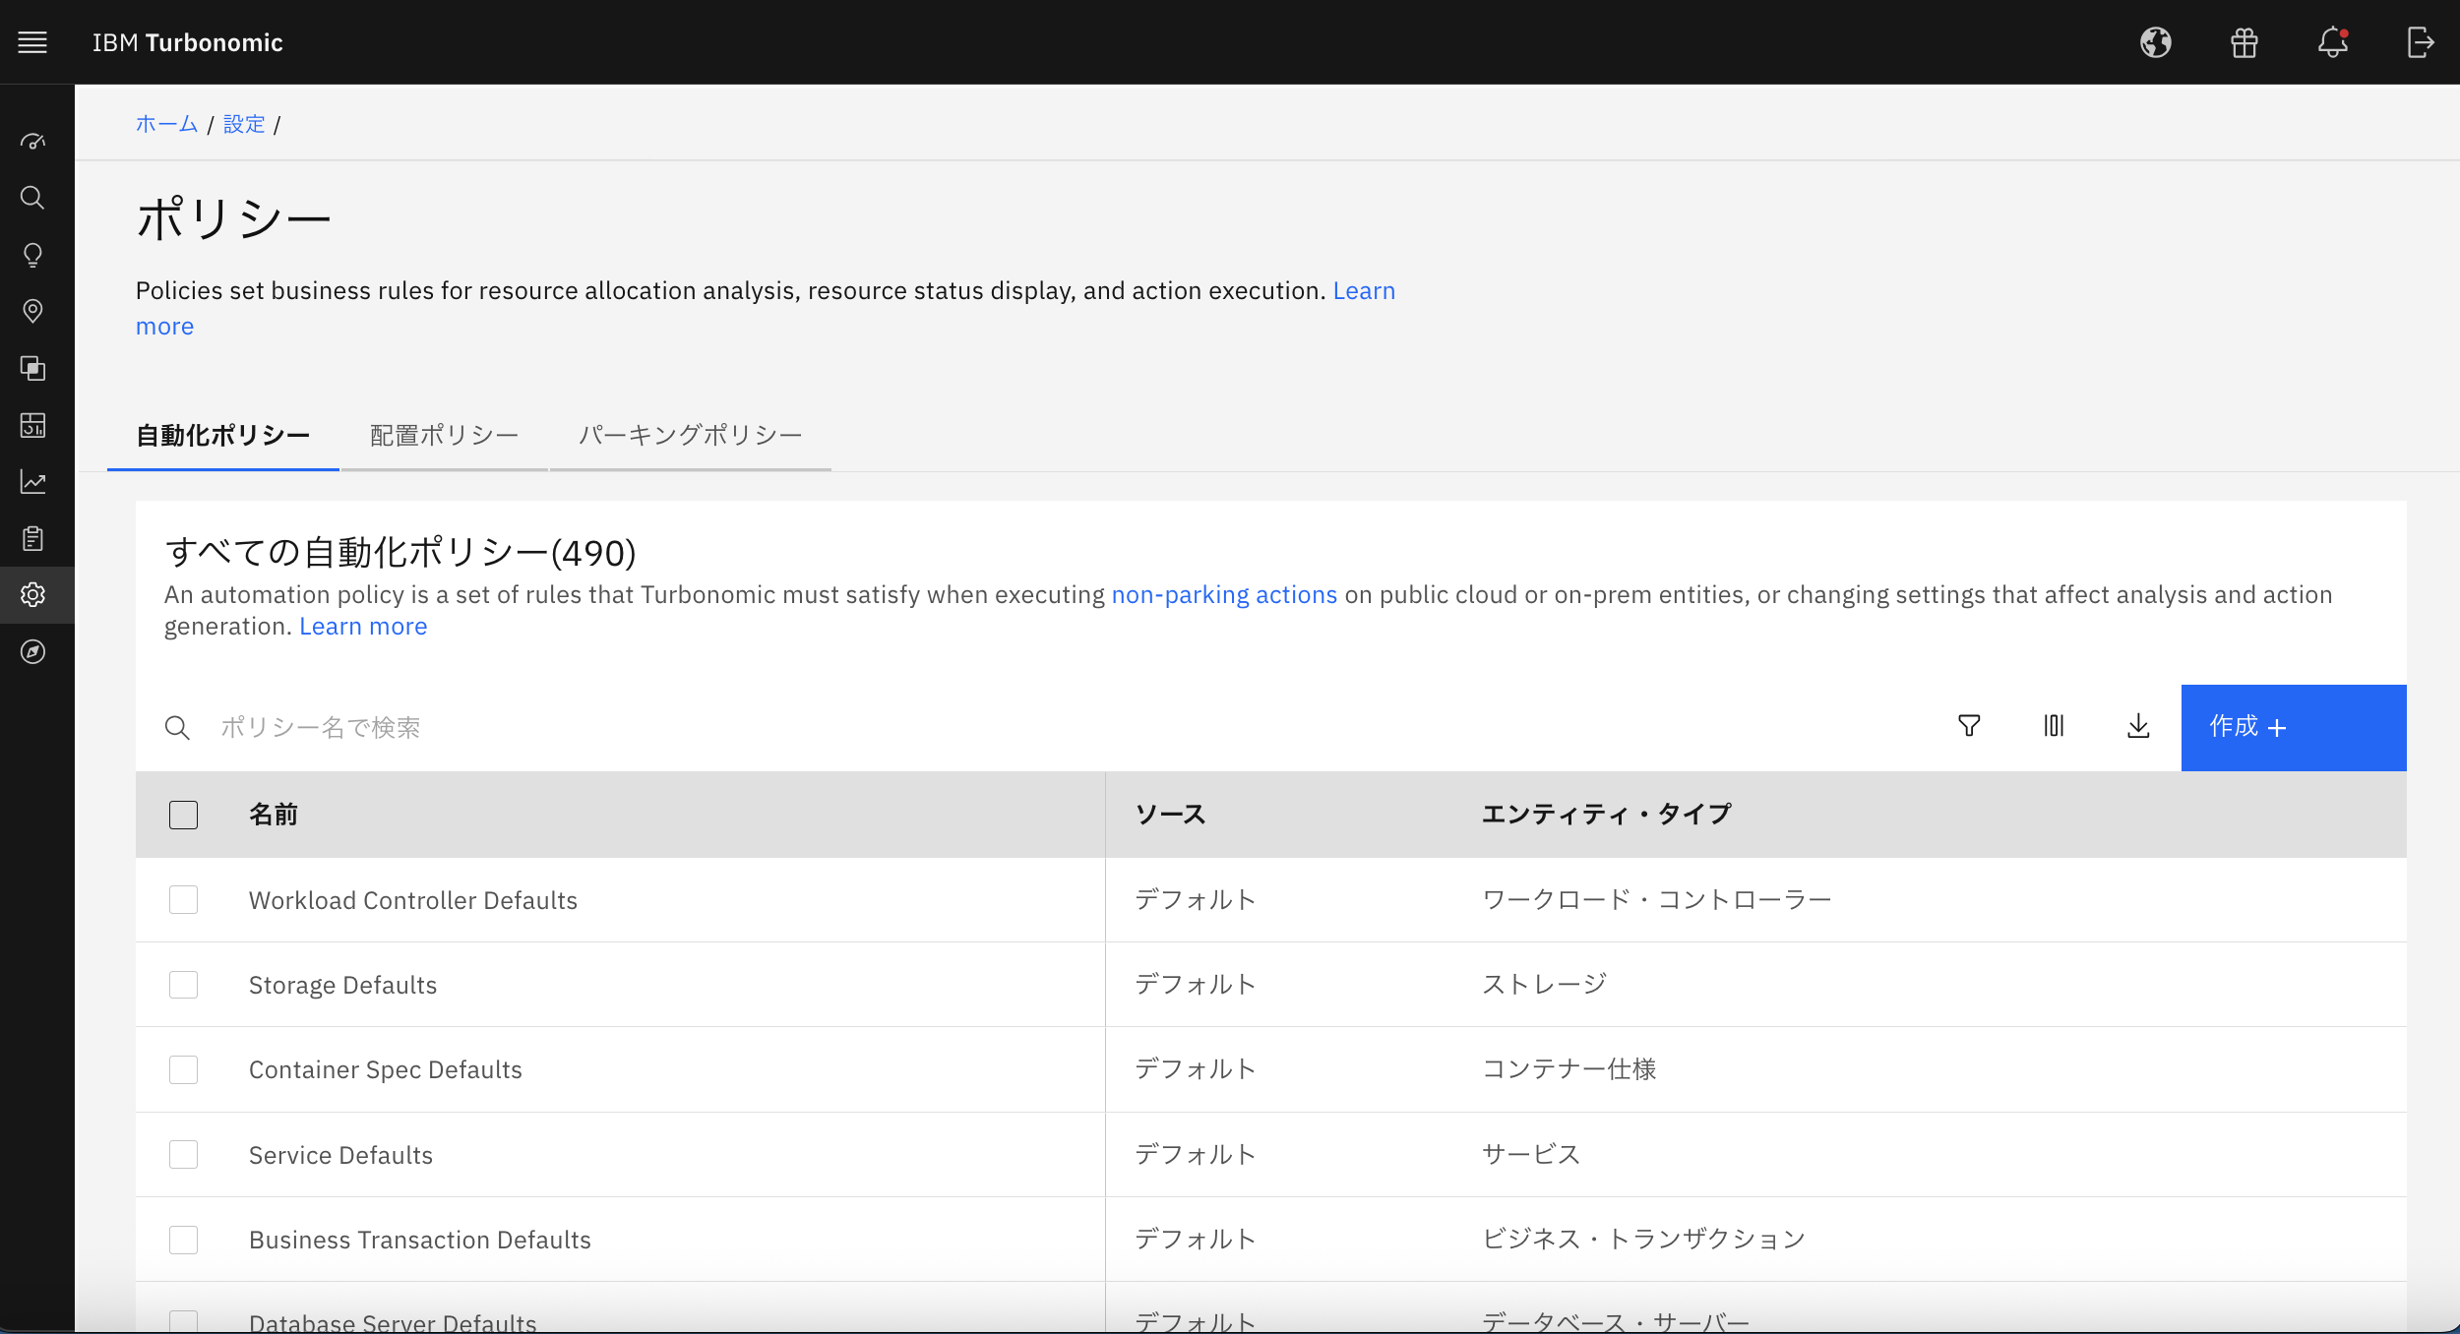2460x1334 pixels.
Task: Open the hamburger navigation menu
Action: [32, 42]
